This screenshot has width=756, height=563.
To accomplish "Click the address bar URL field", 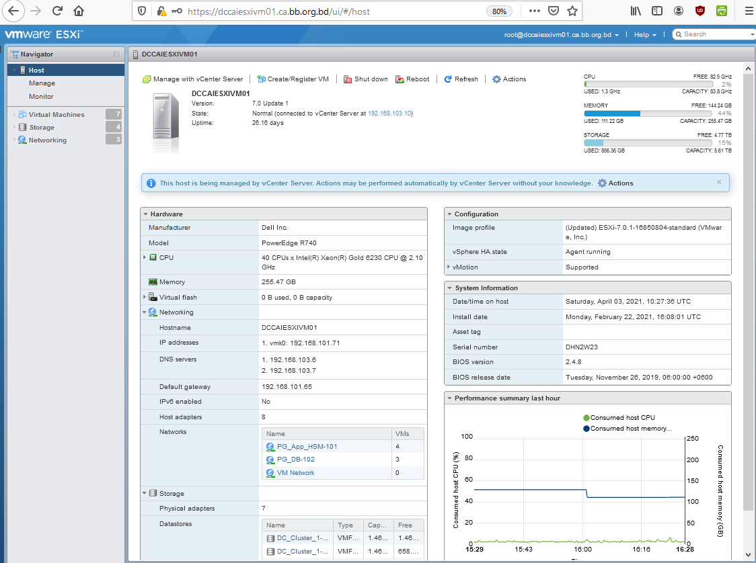I will (333, 11).
